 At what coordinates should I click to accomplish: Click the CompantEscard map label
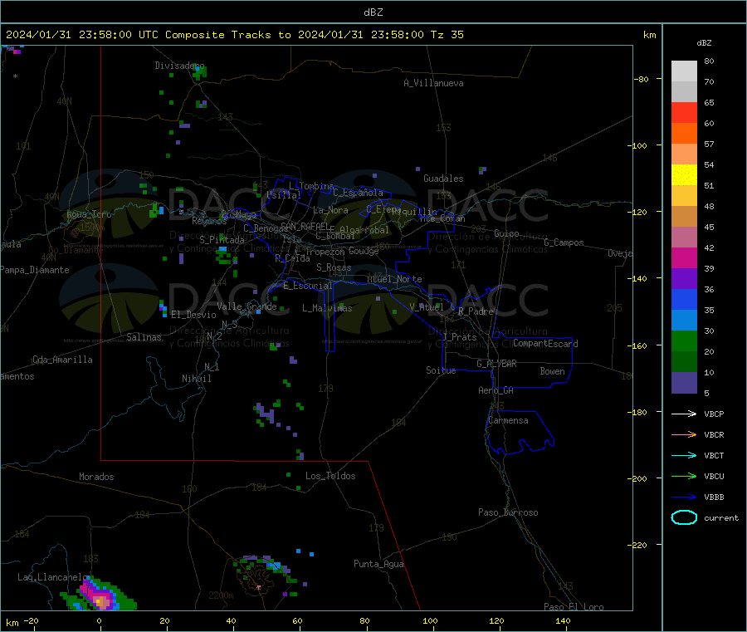coord(545,343)
